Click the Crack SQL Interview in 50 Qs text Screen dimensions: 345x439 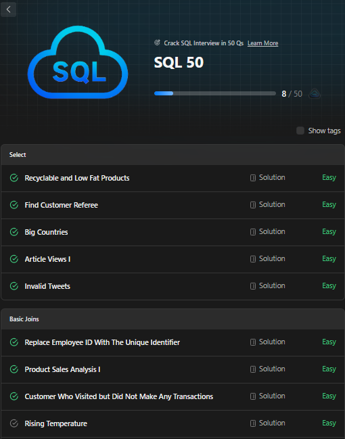pyautogui.click(x=204, y=43)
